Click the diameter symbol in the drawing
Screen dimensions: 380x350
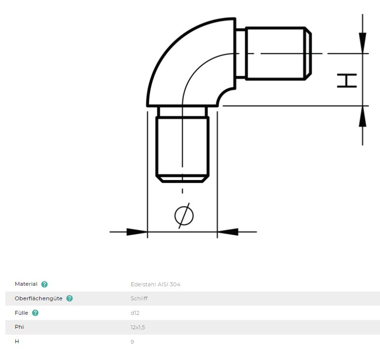point(184,216)
